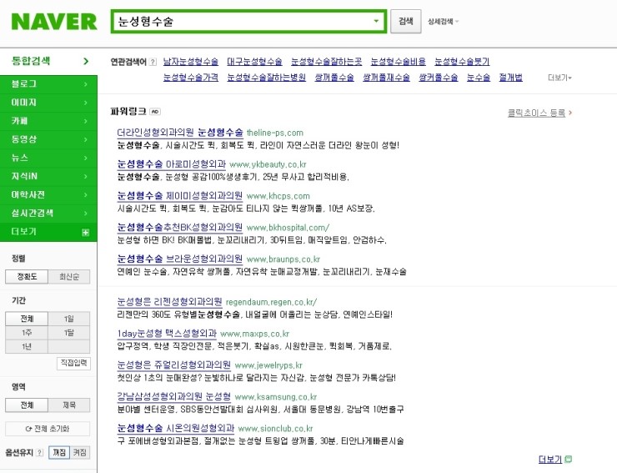Open the search box autocomplete dropdown arrow
This screenshot has height=473, width=617.
(x=376, y=21)
